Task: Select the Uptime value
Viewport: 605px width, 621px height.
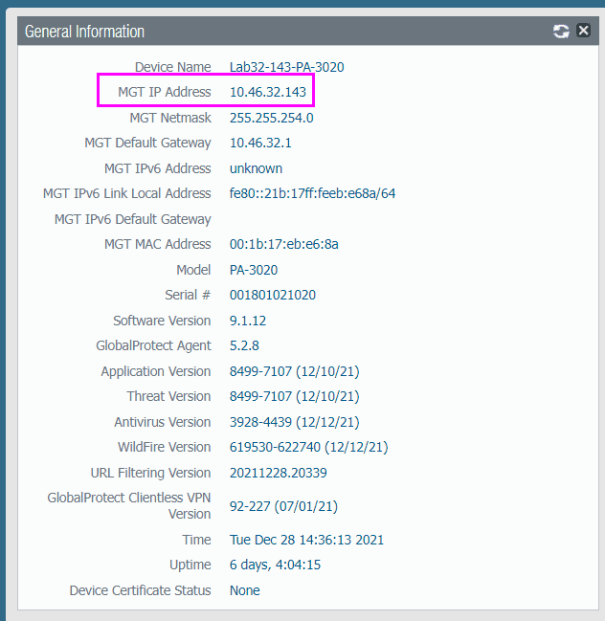Action: coord(275,565)
